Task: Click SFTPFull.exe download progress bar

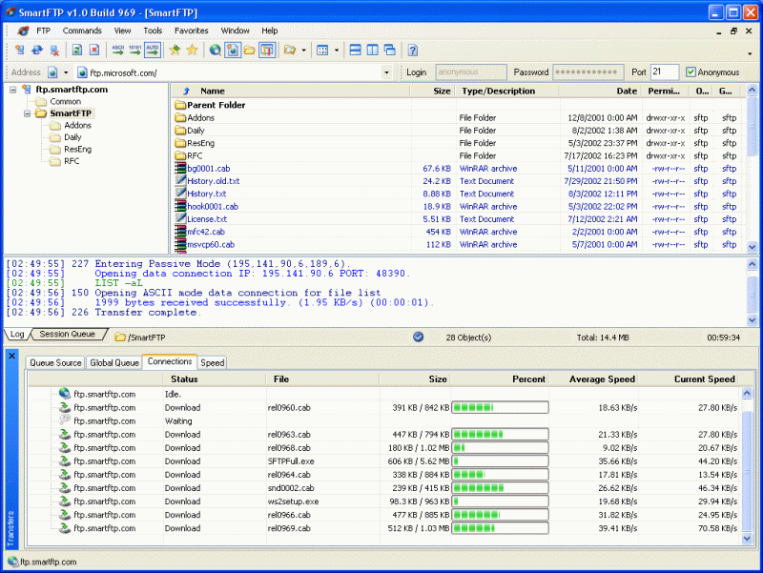Action: [500, 461]
